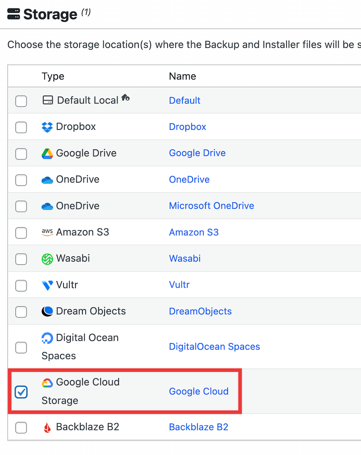The width and height of the screenshot is (361, 455).
Task: Click the Default Local drive icon
Action: click(47, 100)
